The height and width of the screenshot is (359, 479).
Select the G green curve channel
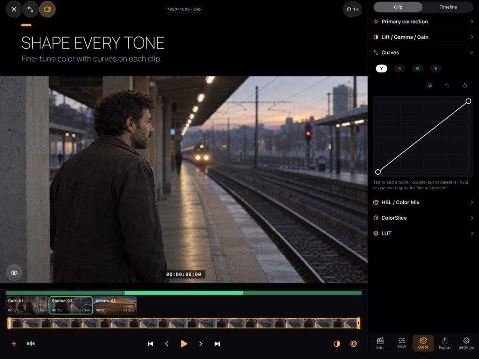click(x=417, y=68)
